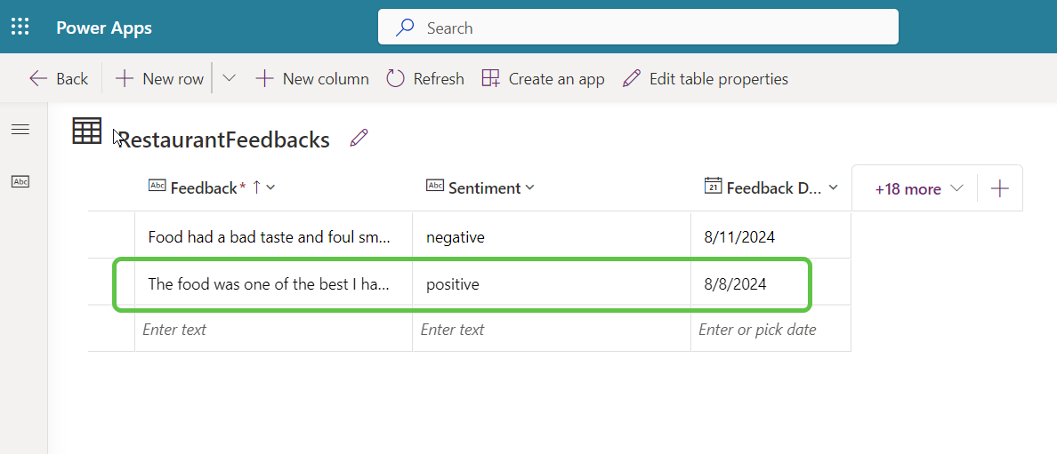Go Back using the arrow button

59,79
